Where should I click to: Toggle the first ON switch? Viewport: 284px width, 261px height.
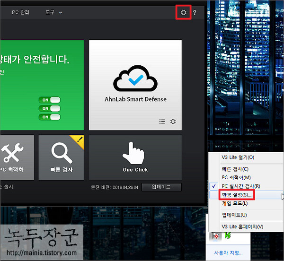(49, 100)
